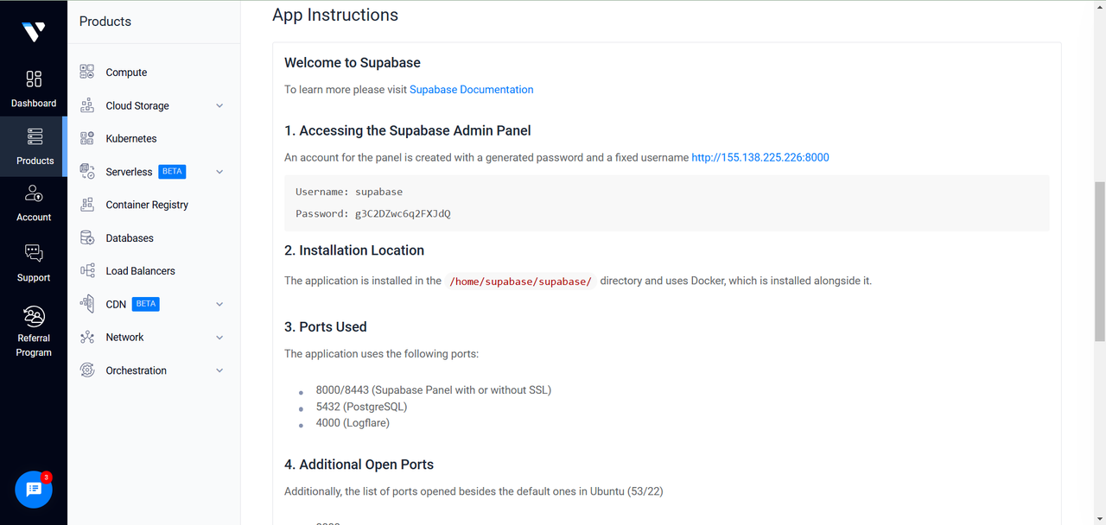The height and width of the screenshot is (525, 1106).
Task: Click the Username: supabase line
Action: 349,192
